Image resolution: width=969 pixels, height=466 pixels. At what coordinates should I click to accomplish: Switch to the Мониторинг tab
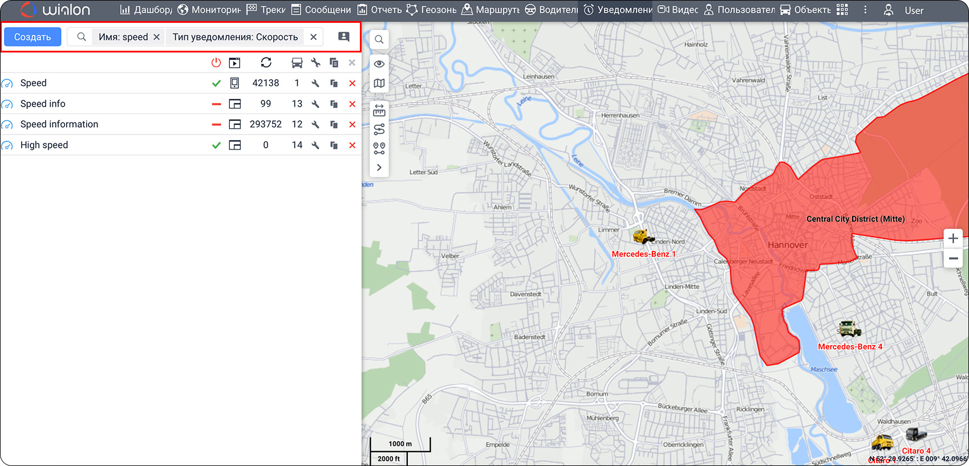click(x=209, y=10)
